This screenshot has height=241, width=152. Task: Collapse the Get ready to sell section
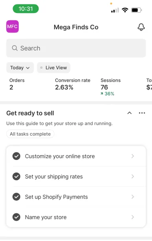[x=130, y=113]
